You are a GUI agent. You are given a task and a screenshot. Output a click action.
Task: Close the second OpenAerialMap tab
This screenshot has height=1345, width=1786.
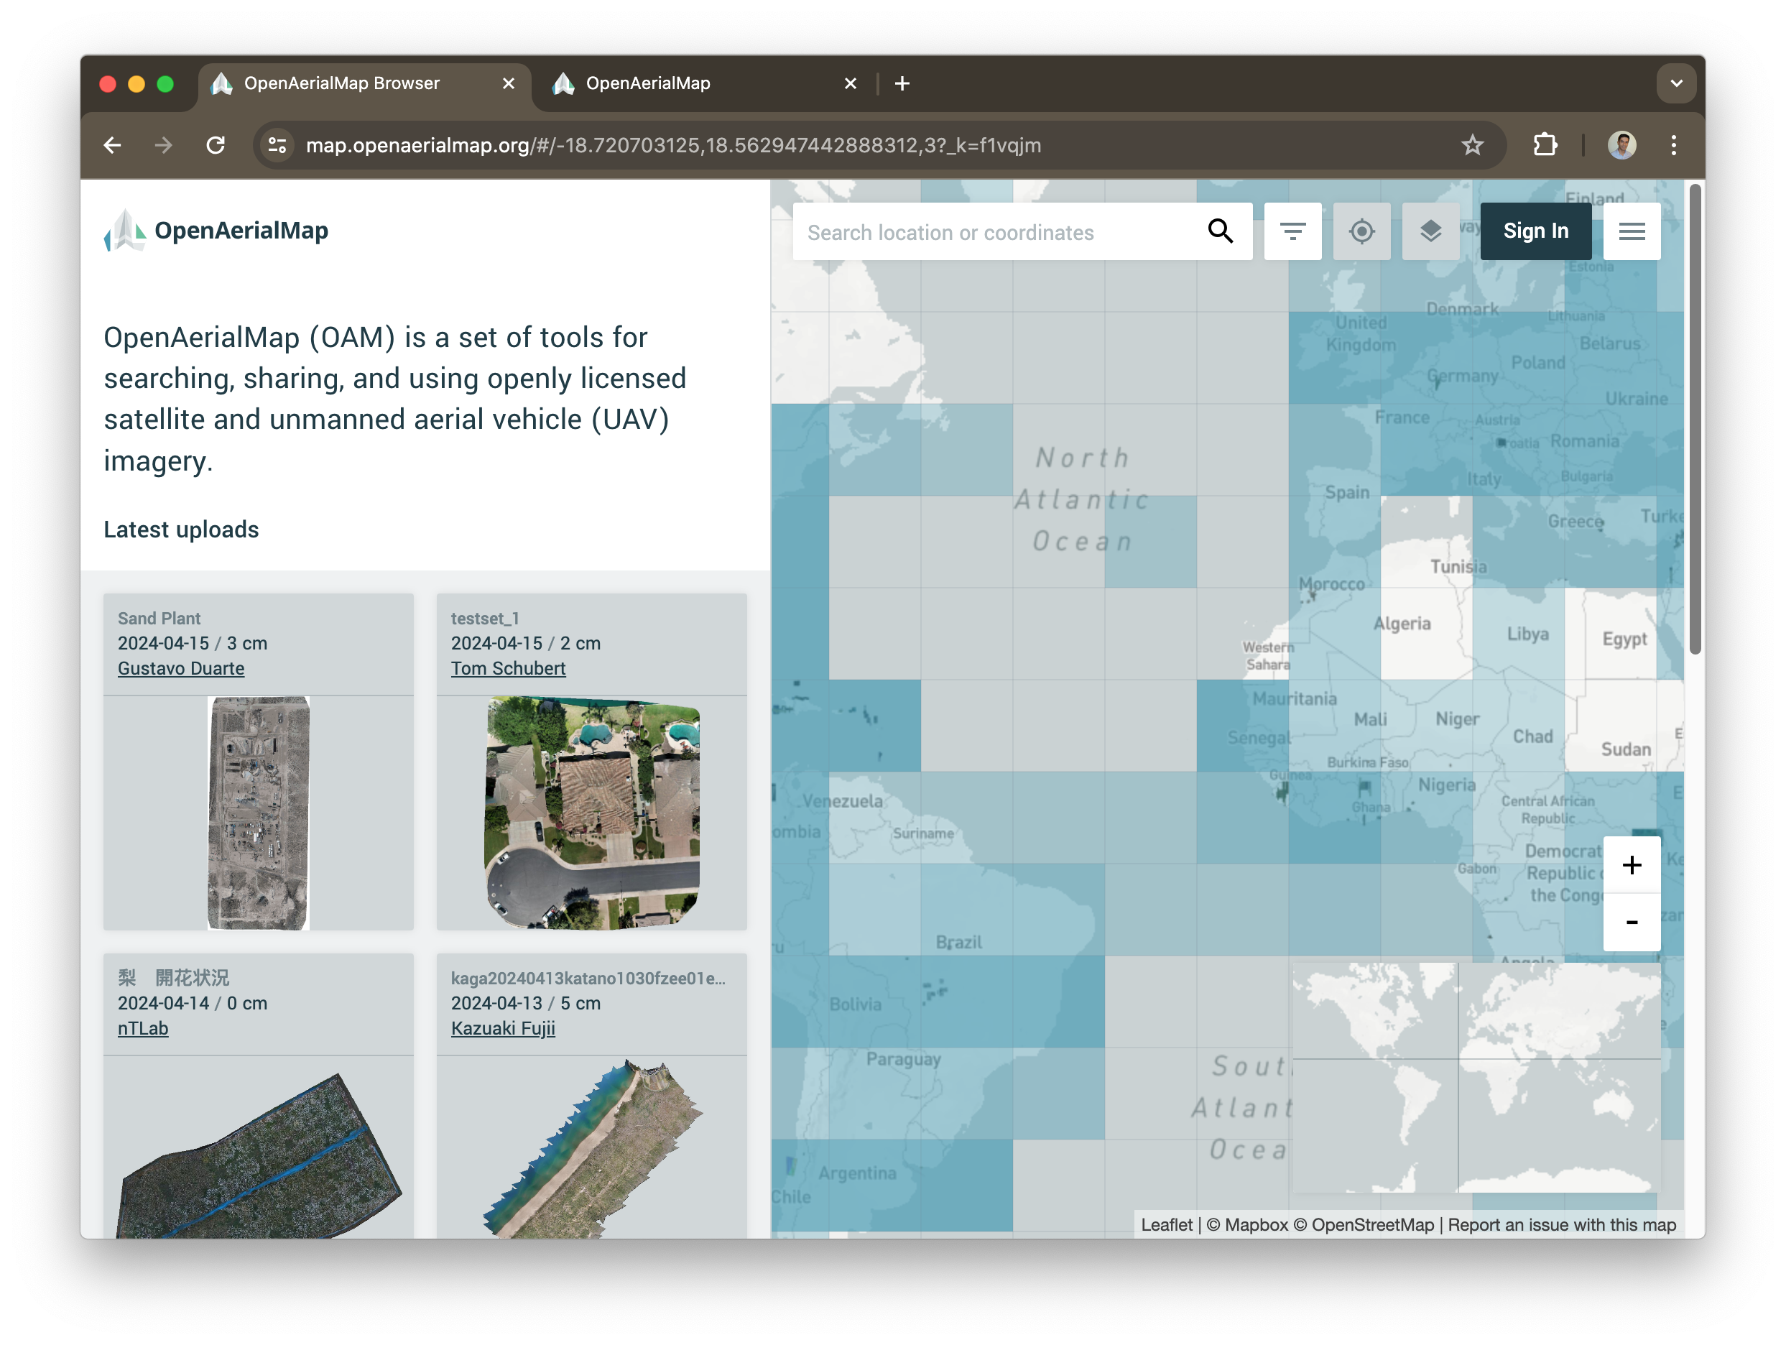click(850, 83)
